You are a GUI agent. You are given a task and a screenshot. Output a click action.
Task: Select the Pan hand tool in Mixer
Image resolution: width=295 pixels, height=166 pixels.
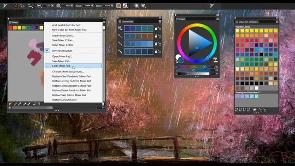(38, 104)
